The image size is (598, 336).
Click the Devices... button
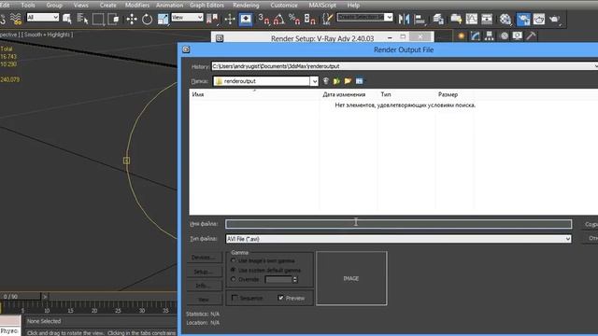(204, 258)
